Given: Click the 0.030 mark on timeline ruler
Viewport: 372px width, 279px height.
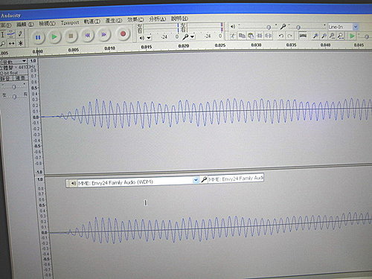Looking at the screenshot, I should (x=256, y=45).
